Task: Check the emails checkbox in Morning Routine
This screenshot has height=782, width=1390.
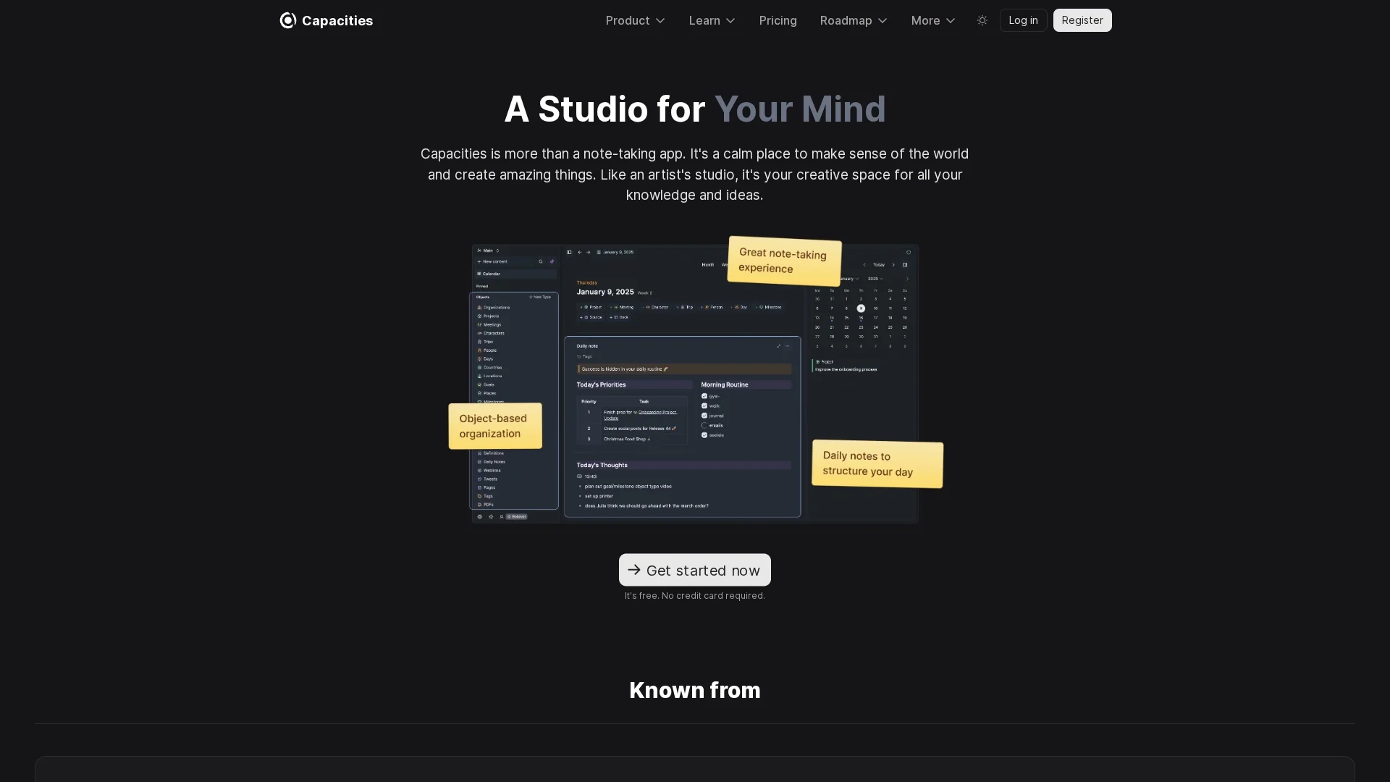Action: point(704,426)
